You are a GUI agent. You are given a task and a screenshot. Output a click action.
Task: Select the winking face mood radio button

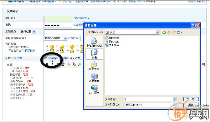[x=57, y=47]
